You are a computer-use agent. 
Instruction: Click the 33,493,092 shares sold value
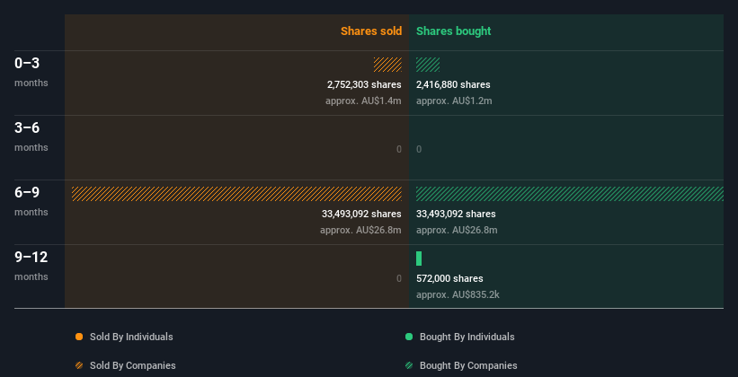pyautogui.click(x=361, y=214)
